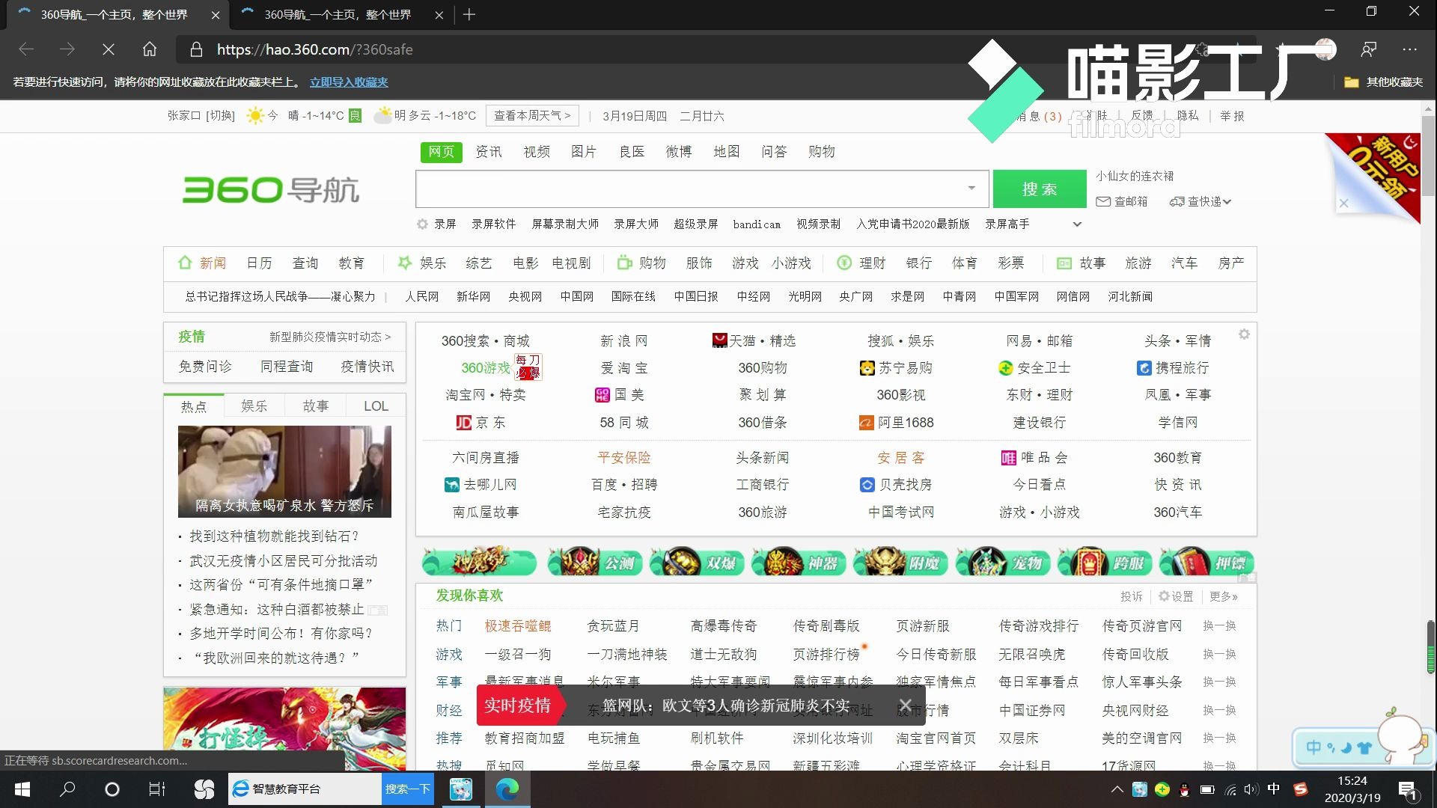The width and height of the screenshot is (1437, 808).
Task: Open the 隔离女执意喝矿泉水 news thumbnail
Action: (x=284, y=471)
